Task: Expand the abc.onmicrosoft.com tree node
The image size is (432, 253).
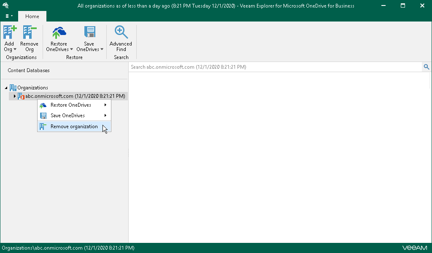Action: [x=14, y=96]
